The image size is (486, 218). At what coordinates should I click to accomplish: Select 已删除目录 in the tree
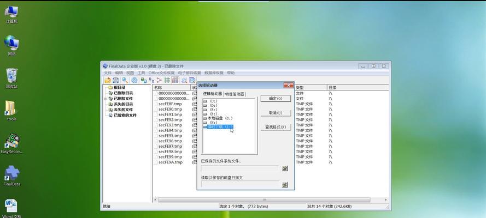click(x=123, y=93)
